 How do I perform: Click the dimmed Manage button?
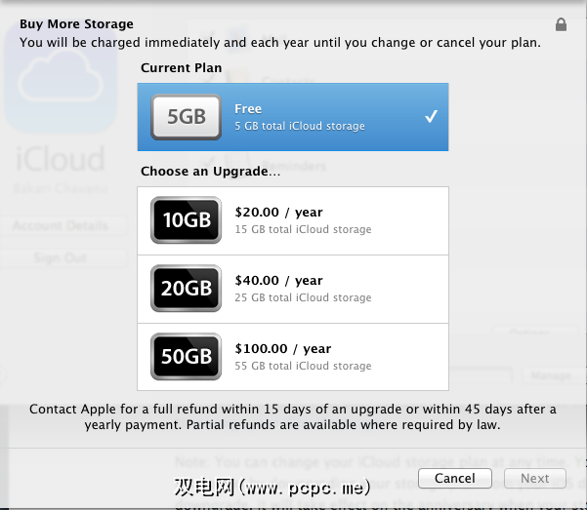pos(550,375)
